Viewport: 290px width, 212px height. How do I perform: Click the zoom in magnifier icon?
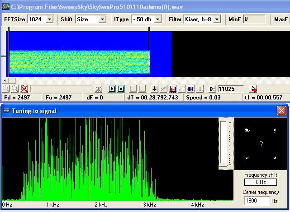click(x=5, y=89)
